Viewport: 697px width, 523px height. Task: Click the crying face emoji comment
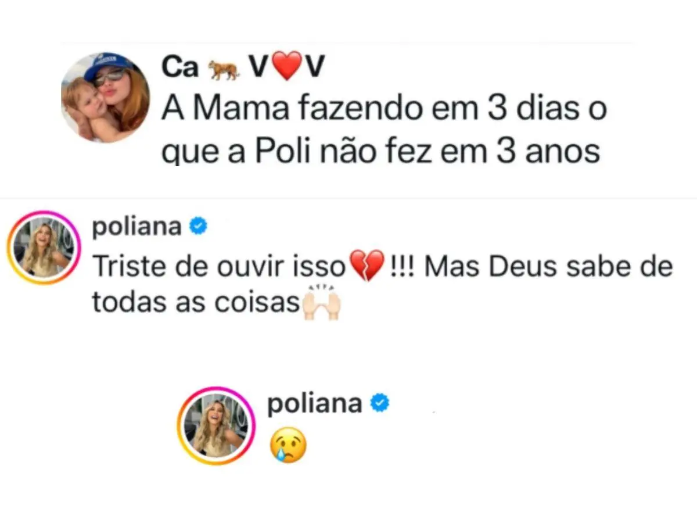click(288, 447)
